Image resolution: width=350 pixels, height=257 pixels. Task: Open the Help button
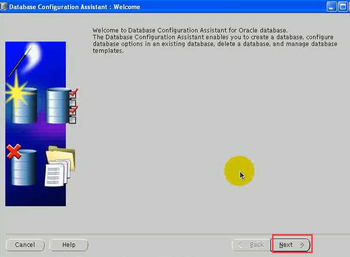[69, 245]
